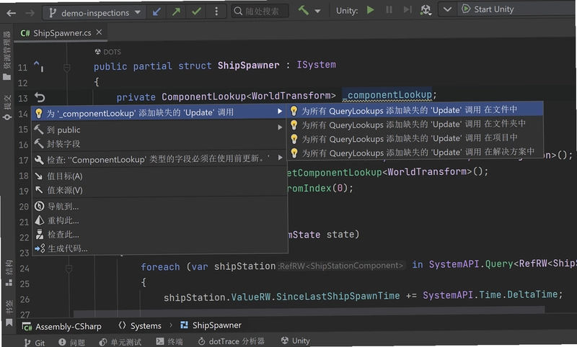The height and width of the screenshot is (347, 577).
Task: Expand submenu arrow for add 'Update' call
Action: coord(280,112)
